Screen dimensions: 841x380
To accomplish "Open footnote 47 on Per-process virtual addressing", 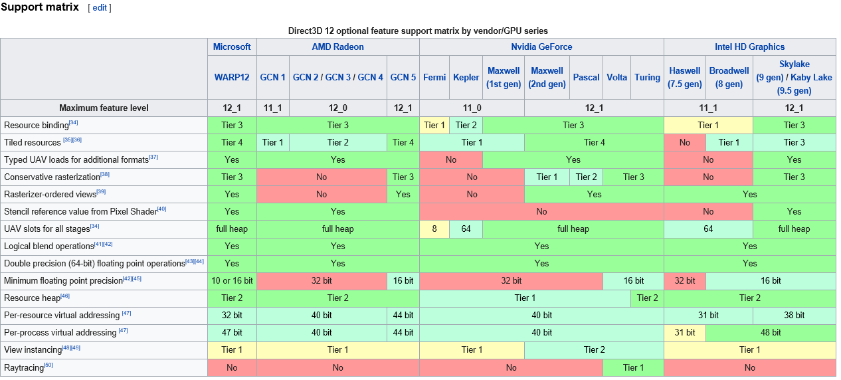I will click(124, 330).
